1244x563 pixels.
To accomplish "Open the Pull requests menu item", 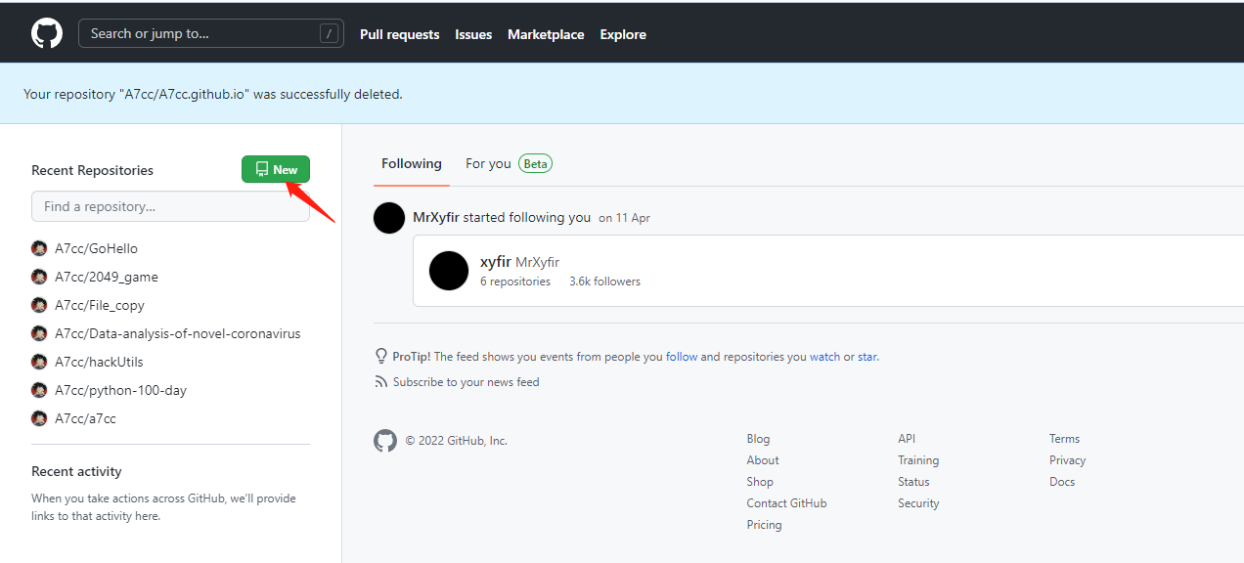I will pos(400,34).
